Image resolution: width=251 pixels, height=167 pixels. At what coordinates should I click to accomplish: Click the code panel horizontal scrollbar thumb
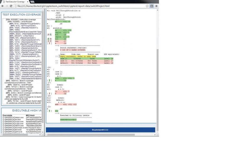[x=91, y=134]
